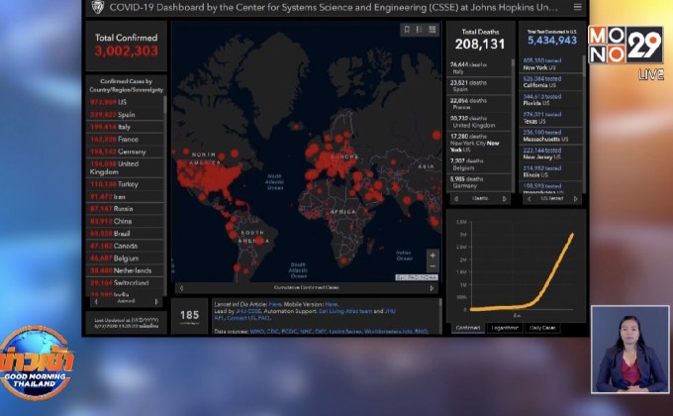Select Florida US tested row
The height and width of the screenshot is (416, 673).
tap(551, 100)
